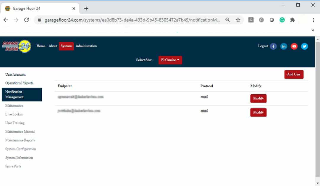Open Chrome three-dot menu

[313, 20]
